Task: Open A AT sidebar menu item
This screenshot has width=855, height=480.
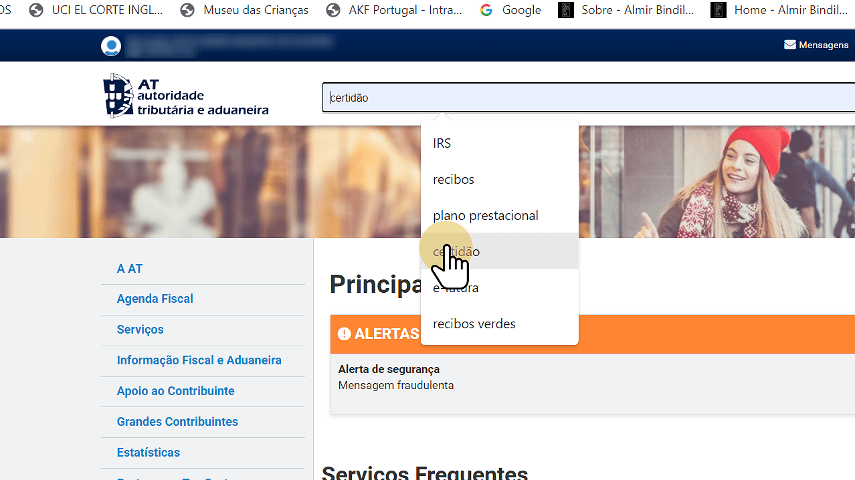Action: 130,269
